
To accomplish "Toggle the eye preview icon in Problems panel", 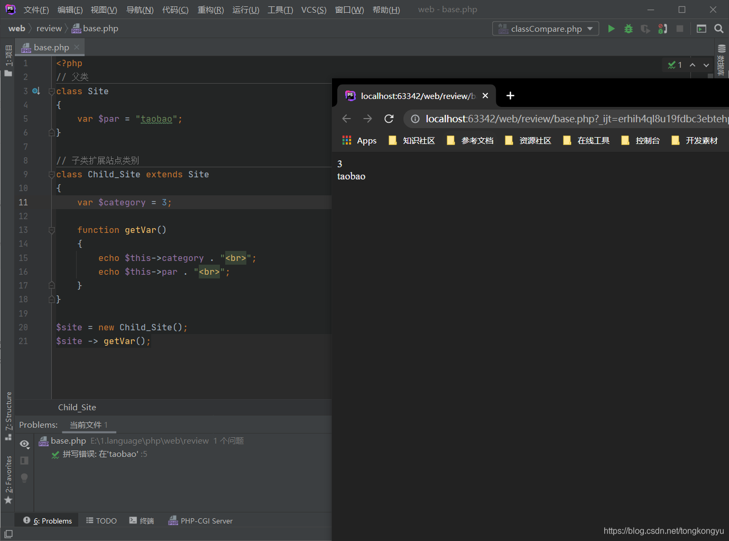I will coord(24,444).
